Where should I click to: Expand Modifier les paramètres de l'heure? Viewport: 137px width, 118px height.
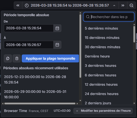click(x=103, y=111)
